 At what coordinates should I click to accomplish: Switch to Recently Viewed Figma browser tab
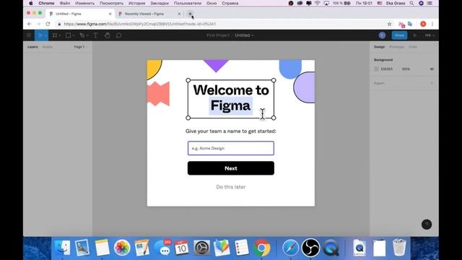pyautogui.click(x=144, y=14)
